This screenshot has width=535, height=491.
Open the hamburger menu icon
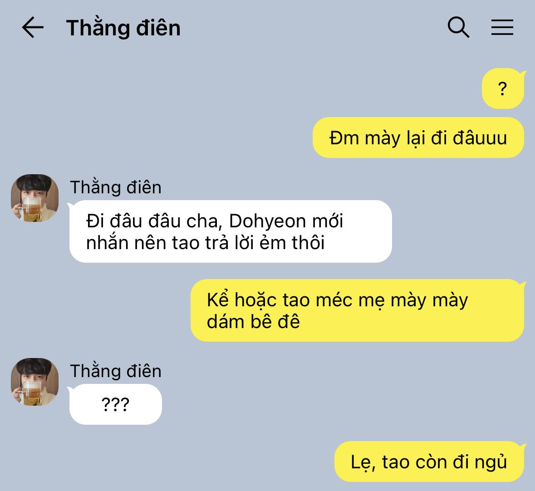[502, 27]
